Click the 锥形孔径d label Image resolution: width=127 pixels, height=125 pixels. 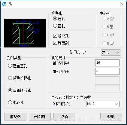(61, 63)
